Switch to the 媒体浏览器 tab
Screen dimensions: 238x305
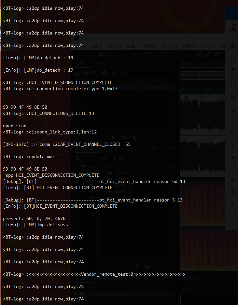(x=84, y=149)
